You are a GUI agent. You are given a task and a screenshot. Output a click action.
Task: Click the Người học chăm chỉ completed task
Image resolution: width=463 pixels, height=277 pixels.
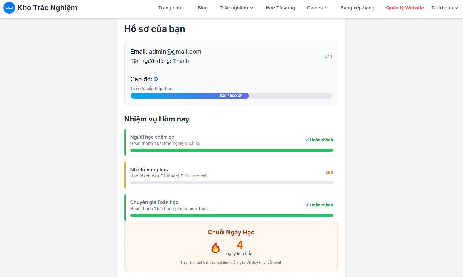153,137
